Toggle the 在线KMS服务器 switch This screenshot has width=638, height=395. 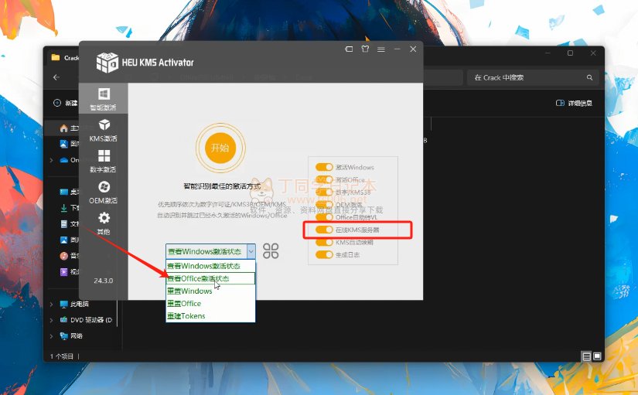tap(324, 230)
